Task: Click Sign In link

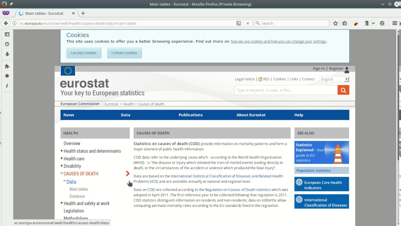Action: click(319, 68)
